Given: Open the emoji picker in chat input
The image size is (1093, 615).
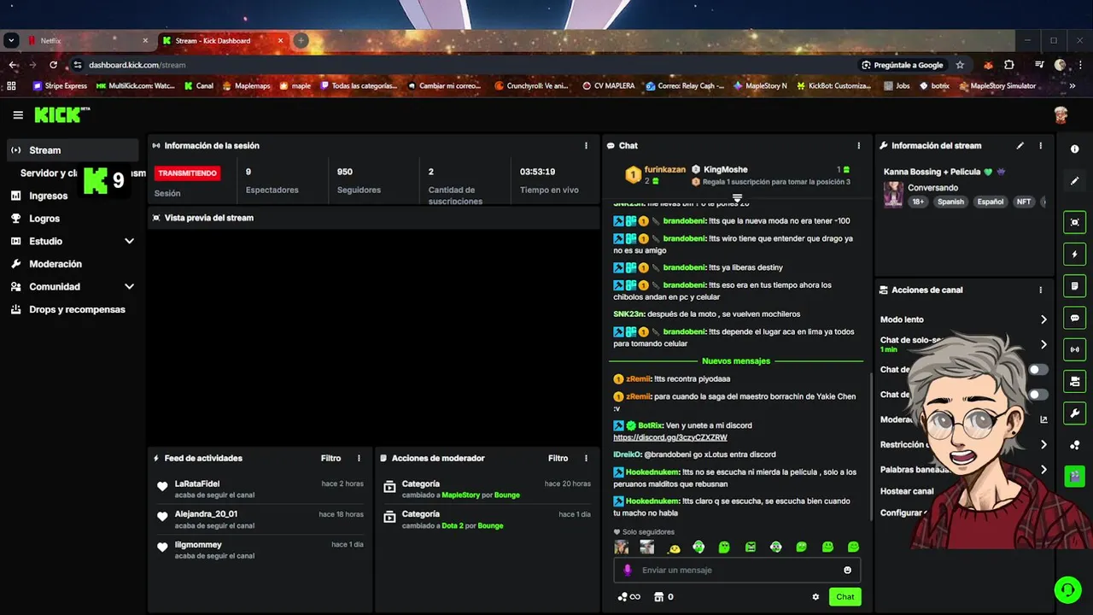Looking at the screenshot, I should (847, 570).
